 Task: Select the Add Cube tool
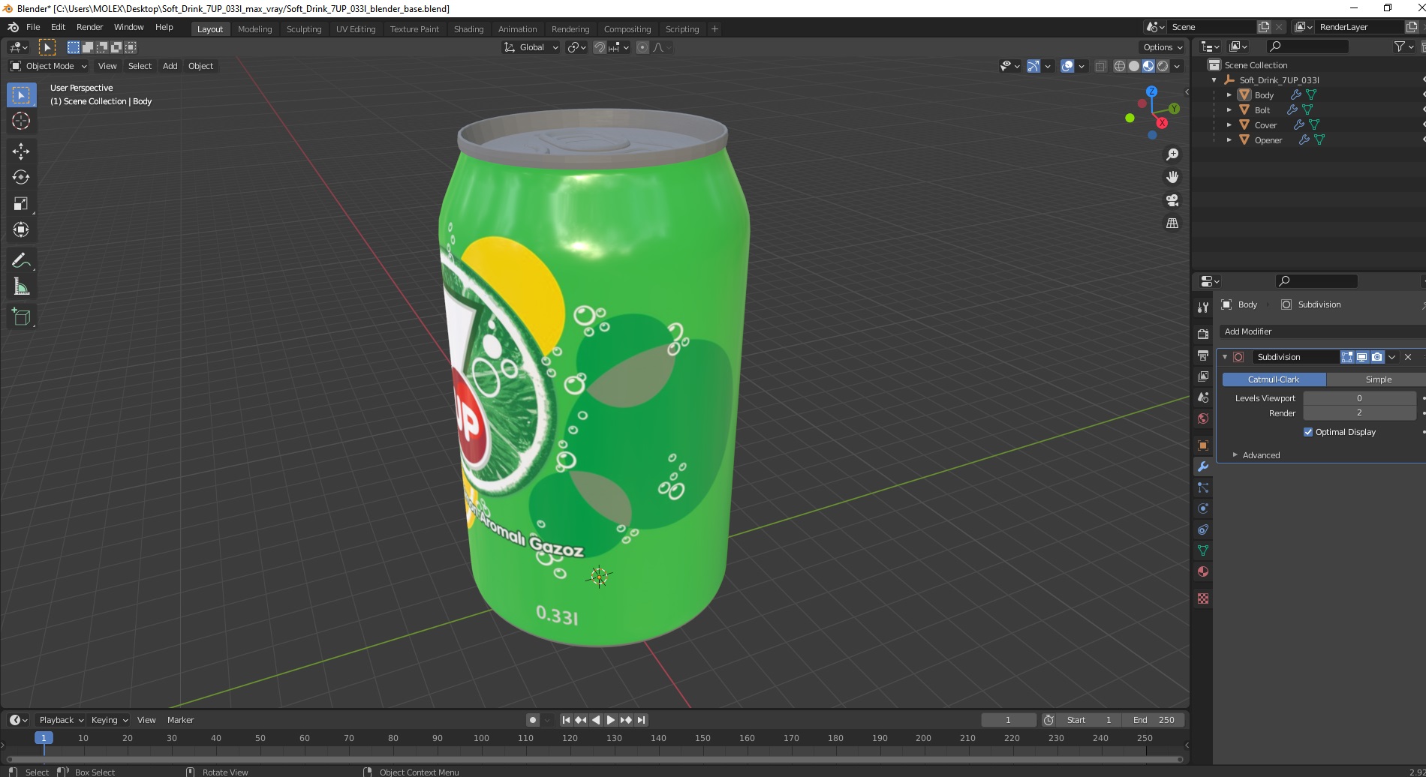click(x=21, y=316)
